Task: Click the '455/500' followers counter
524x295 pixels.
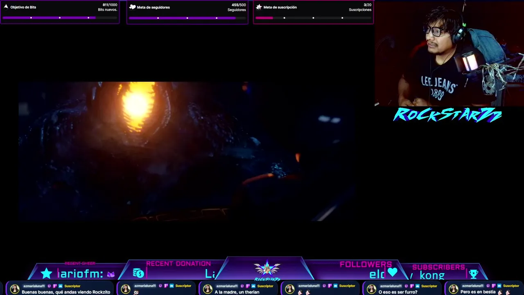Action: pos(239,5)
